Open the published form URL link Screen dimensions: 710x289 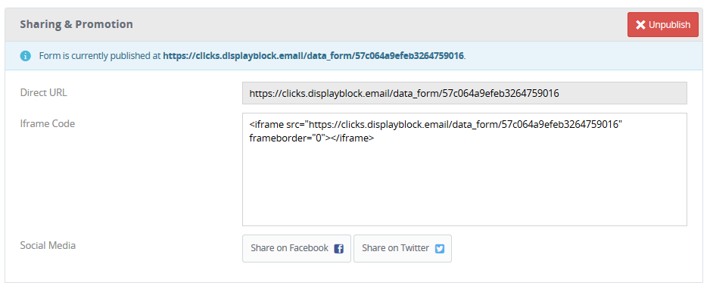coord(313,56)
